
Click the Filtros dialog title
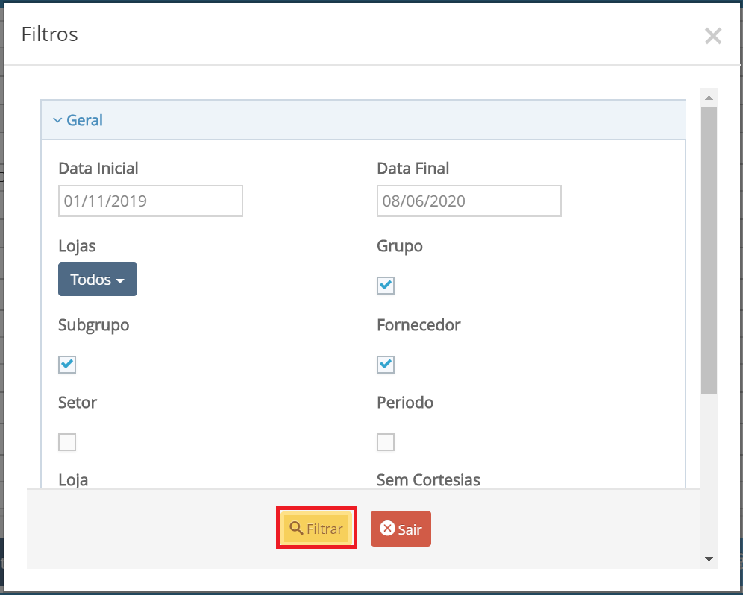[50, 34]
